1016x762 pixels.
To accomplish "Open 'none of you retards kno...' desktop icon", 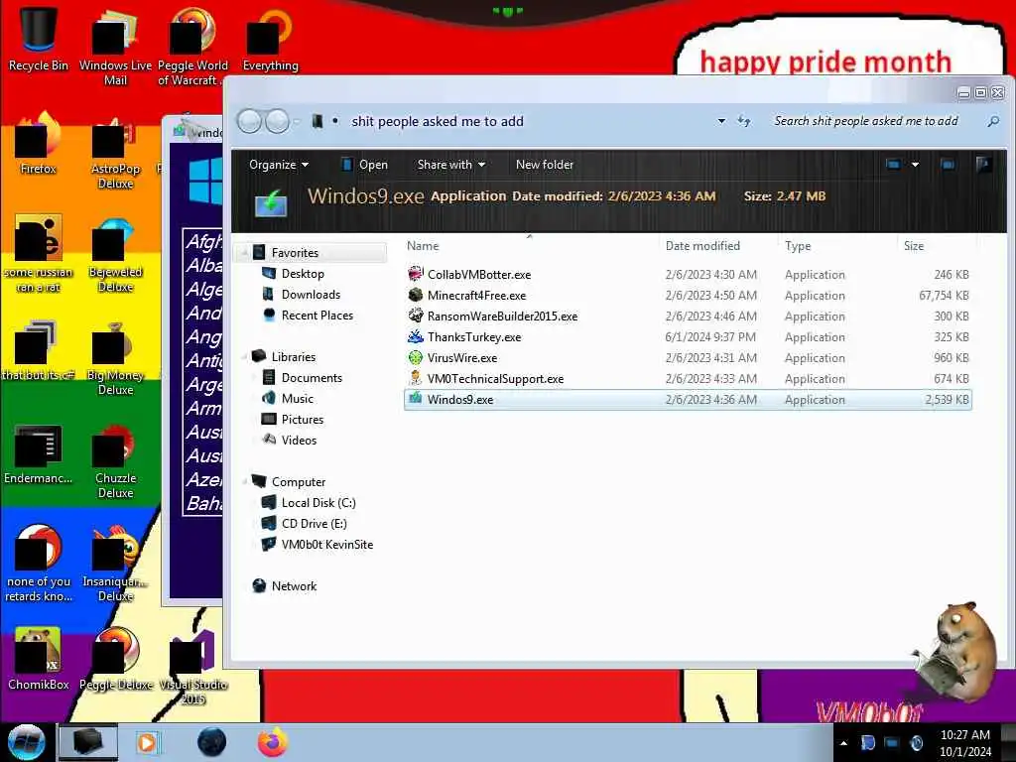I will [39, 564].
